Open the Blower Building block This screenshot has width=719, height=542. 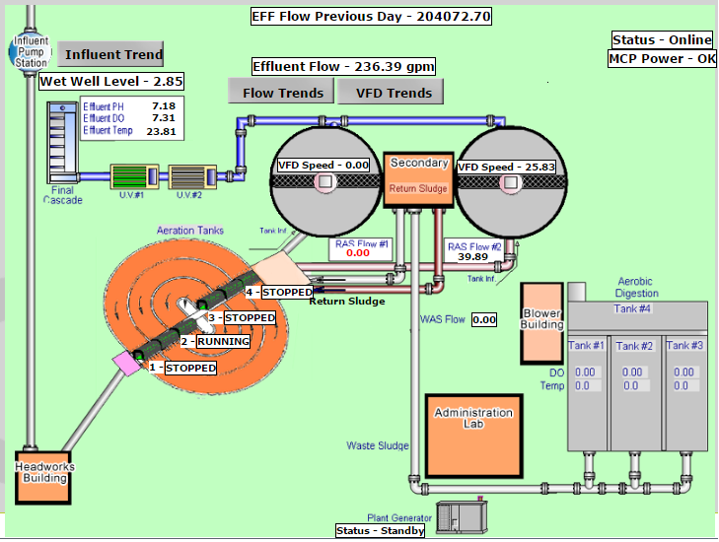tap(541, 323)
